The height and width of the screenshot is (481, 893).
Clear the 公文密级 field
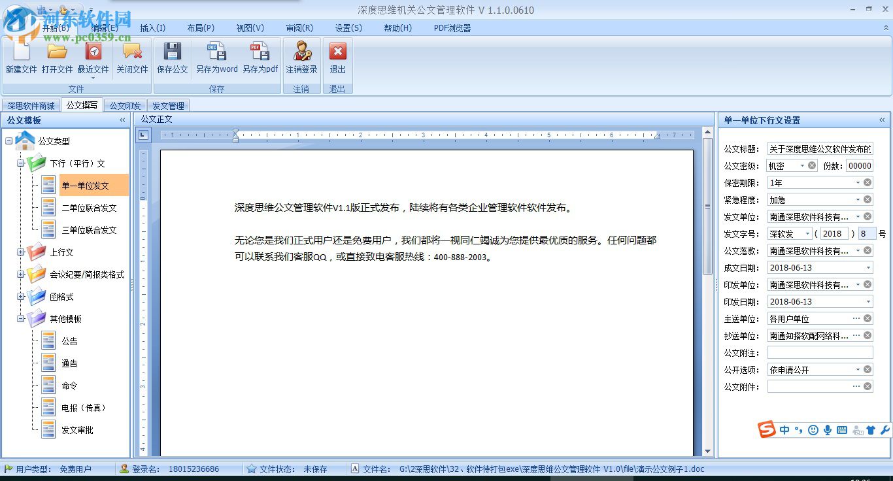coord(812,166)
